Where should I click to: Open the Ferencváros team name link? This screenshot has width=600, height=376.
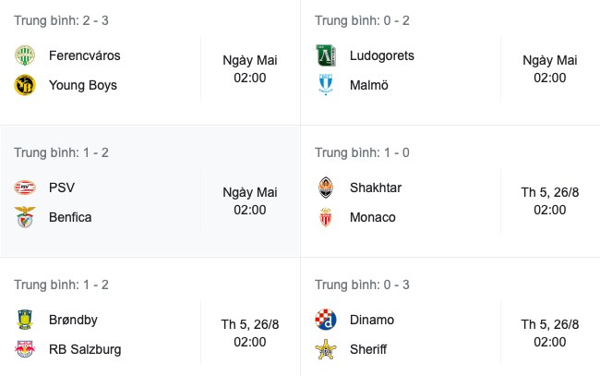tap(85, 55)
